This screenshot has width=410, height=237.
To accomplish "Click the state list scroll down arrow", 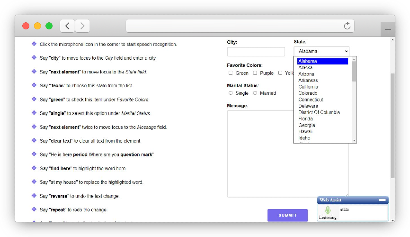I will pyautogui.click(x=354, y=141).
